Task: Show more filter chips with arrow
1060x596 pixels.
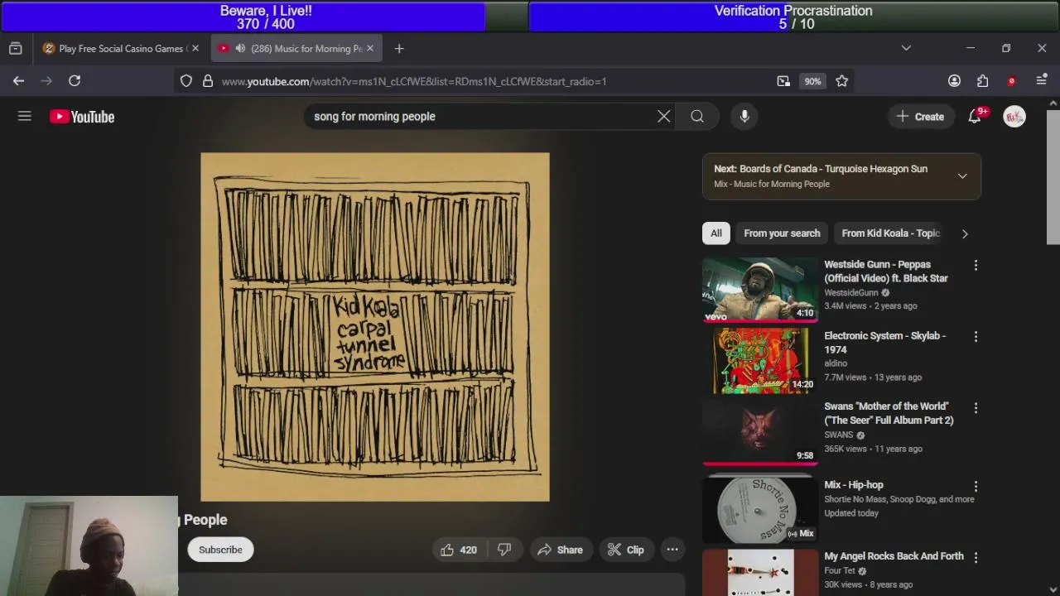Action: (x=965, y=233)
